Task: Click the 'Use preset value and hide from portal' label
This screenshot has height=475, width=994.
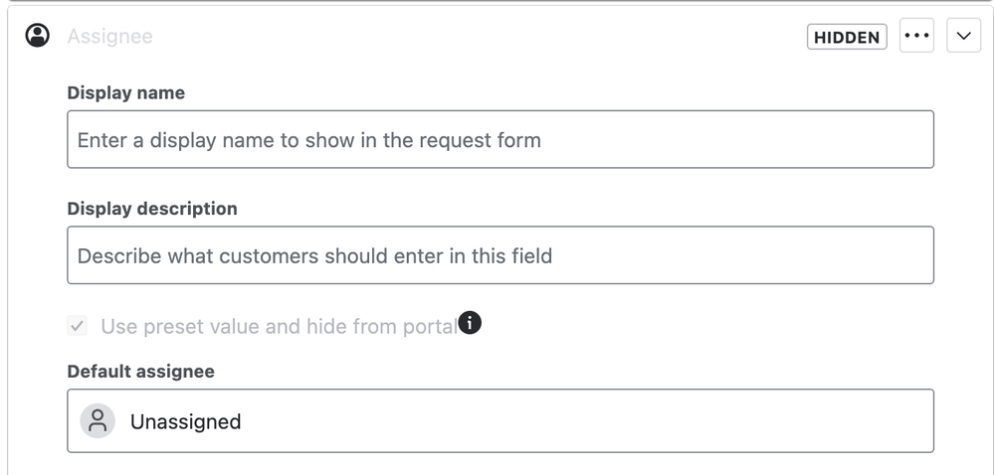Action: 279,326
